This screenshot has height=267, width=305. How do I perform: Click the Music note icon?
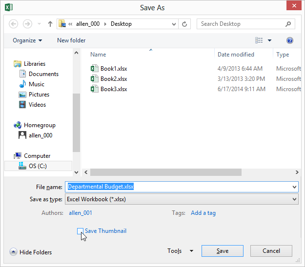tap(22, 84)
